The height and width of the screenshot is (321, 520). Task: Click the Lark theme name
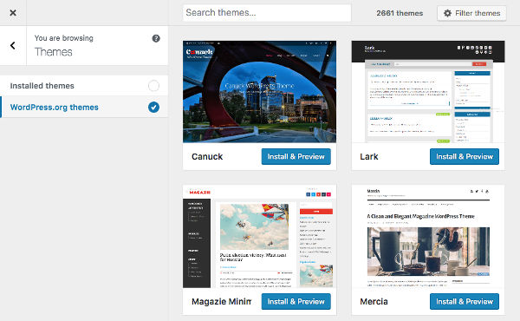coord(369,157)
